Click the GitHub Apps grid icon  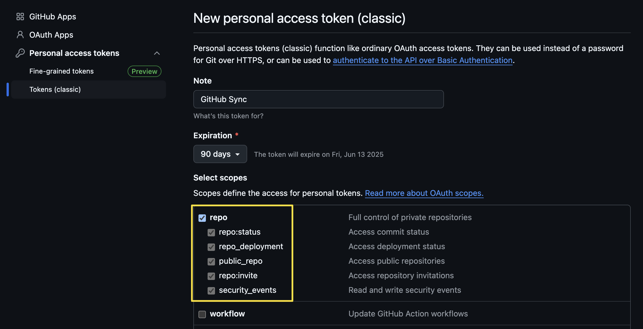point(20,17)
